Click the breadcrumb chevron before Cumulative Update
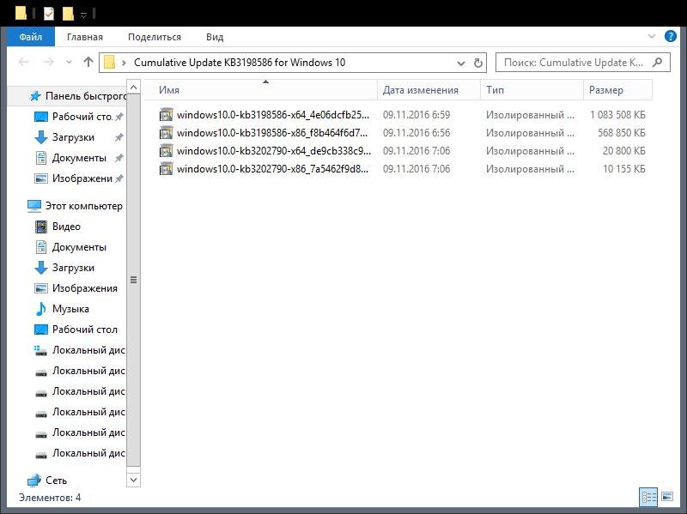Screen dimensions: 687x514 [124, 63]
